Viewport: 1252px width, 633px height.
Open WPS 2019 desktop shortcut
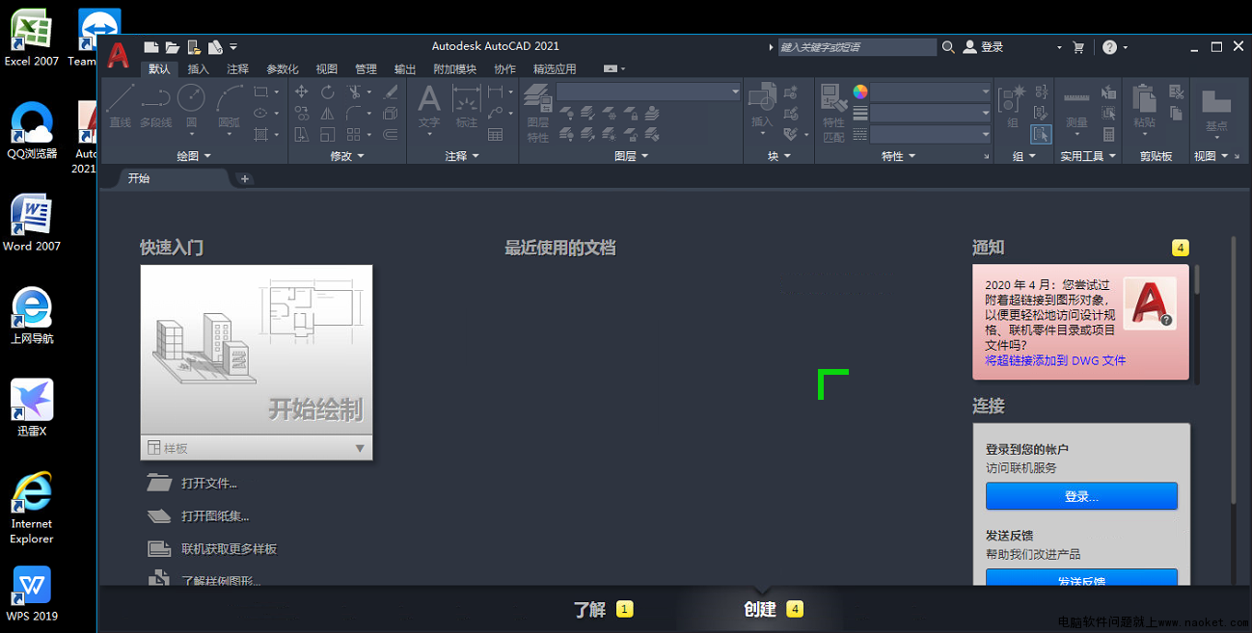31,593
